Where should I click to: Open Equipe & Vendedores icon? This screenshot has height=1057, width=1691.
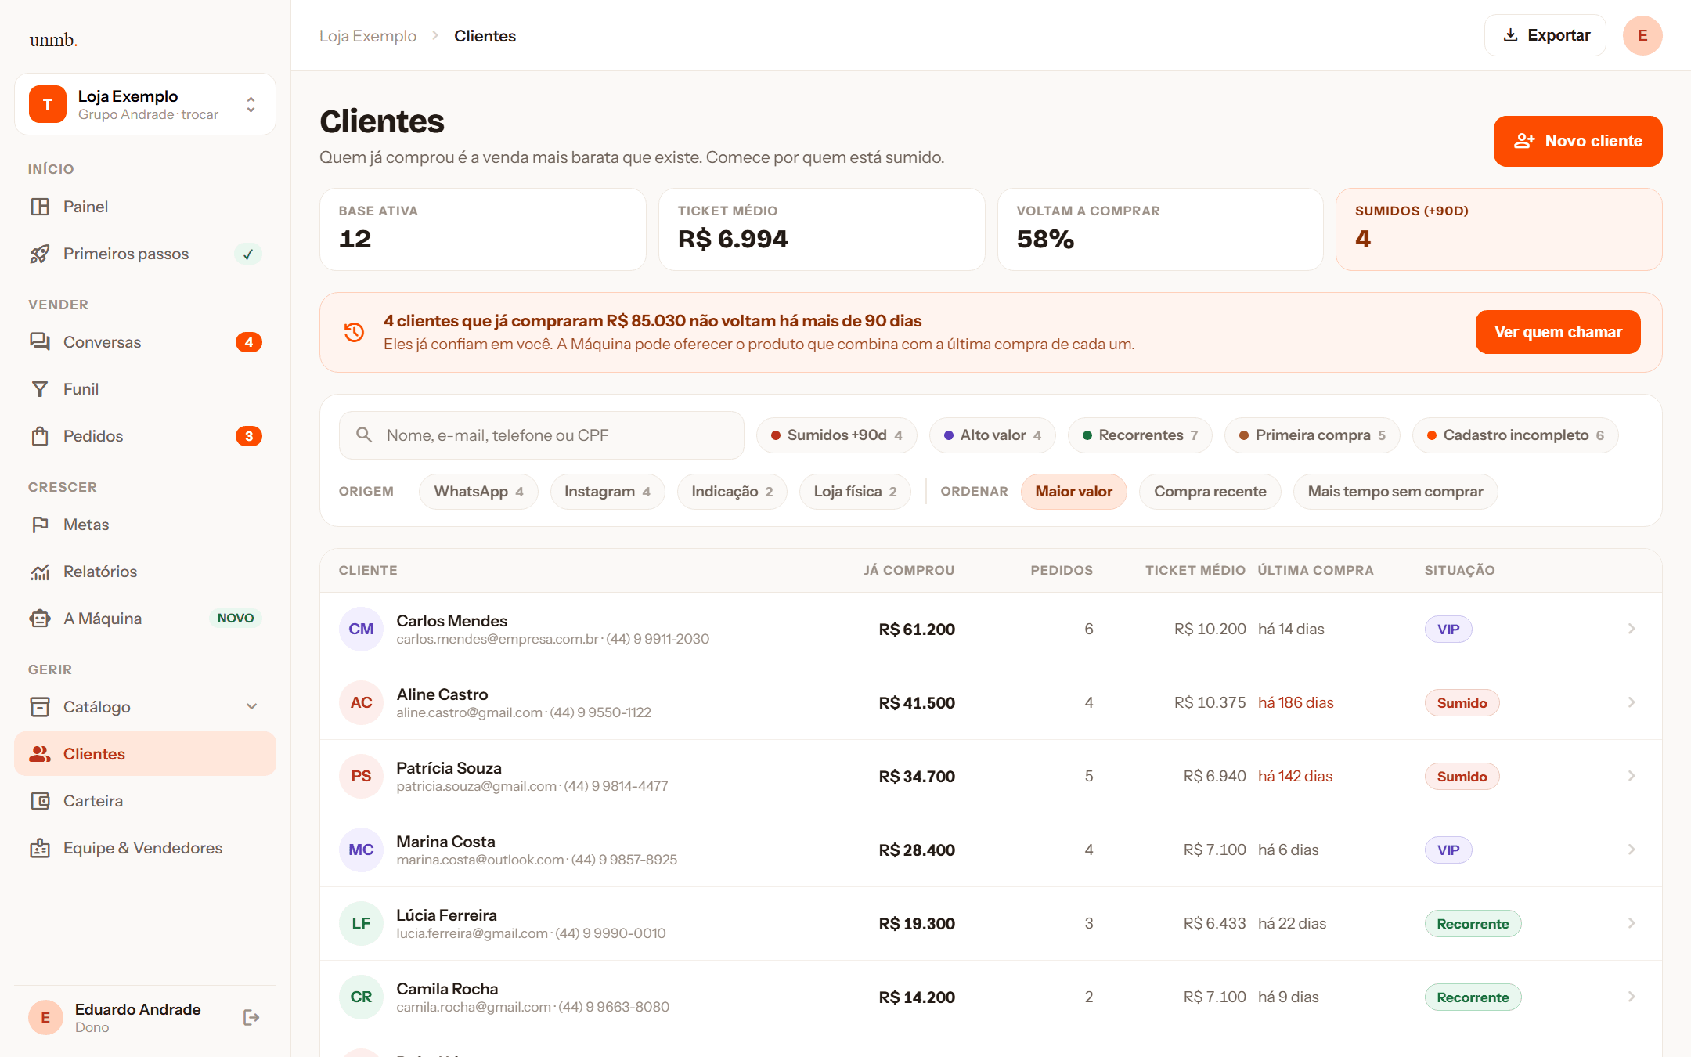tap(40, 848)
